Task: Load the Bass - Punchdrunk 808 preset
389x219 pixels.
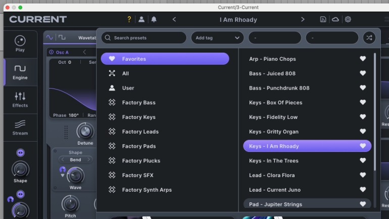Action: coord(307,88)
